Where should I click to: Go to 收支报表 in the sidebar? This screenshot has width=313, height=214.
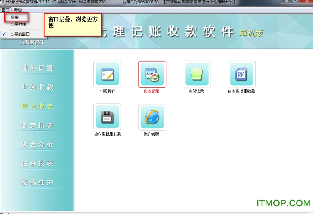(x=38, y=125)
